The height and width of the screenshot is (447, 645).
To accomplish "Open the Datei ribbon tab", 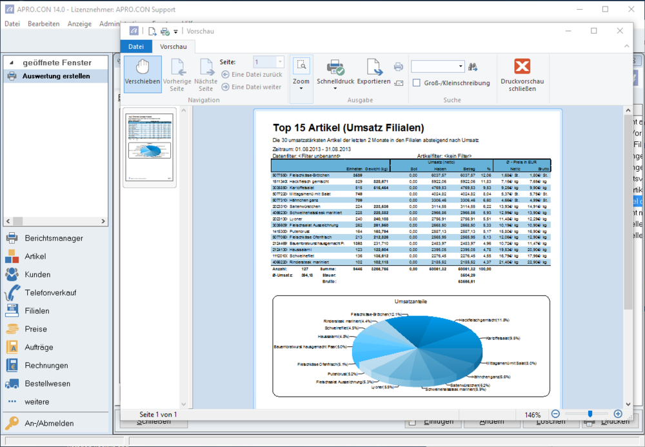I will [136, 46].
